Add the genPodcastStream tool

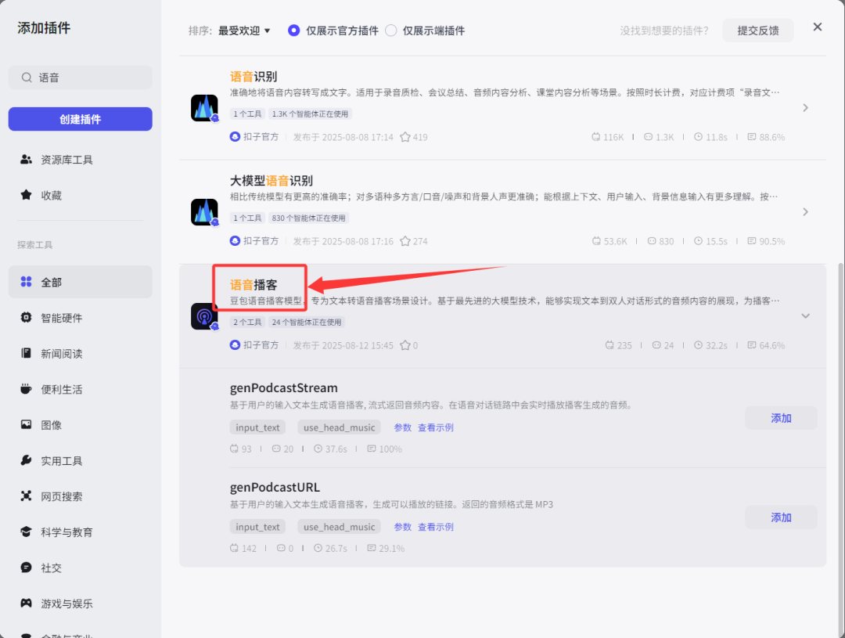(x=781, y=418)
